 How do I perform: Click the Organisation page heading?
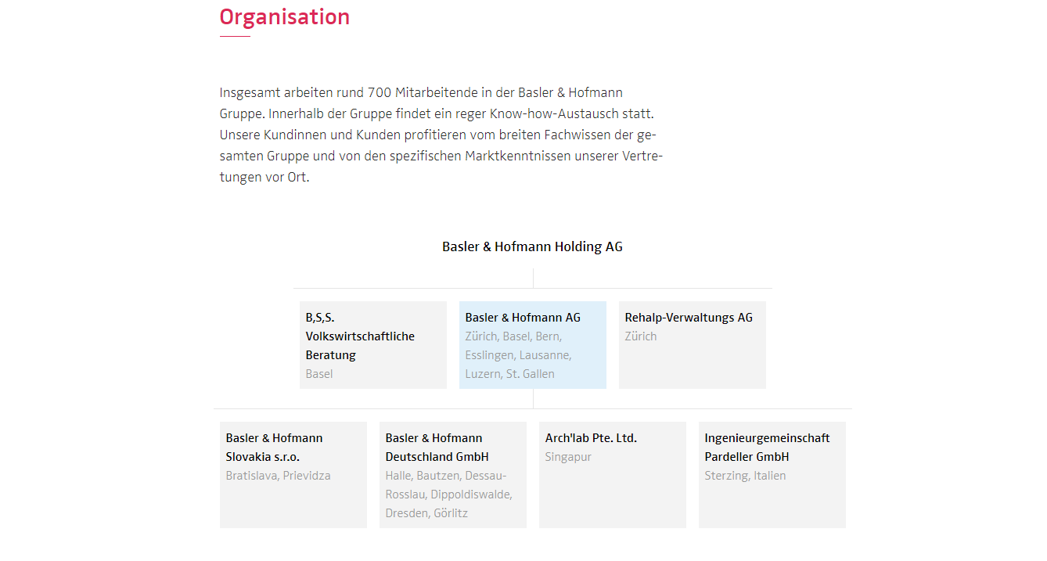point(284,16)
